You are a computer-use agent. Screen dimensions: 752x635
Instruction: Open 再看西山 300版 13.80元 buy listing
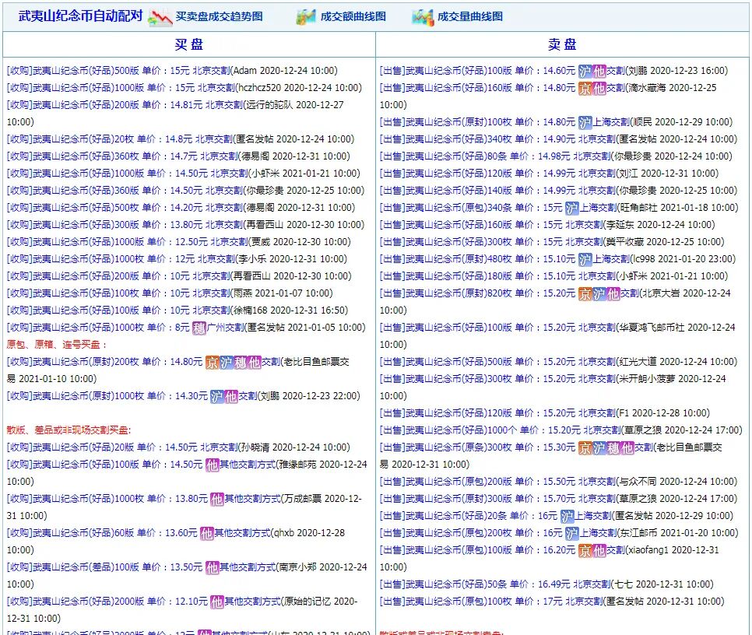(185, 225)
